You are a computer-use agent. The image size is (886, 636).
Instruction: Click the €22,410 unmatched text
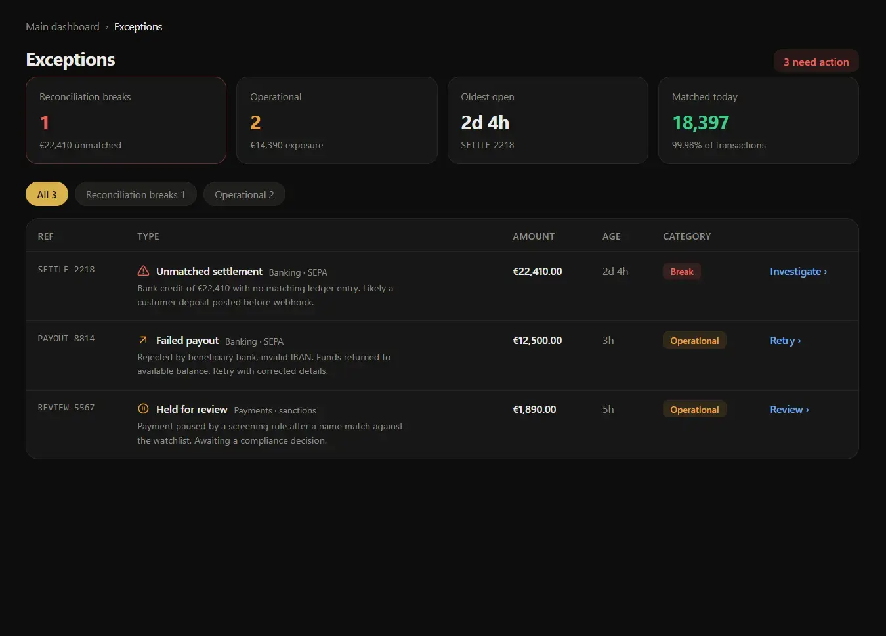click(x=80, y=145)
